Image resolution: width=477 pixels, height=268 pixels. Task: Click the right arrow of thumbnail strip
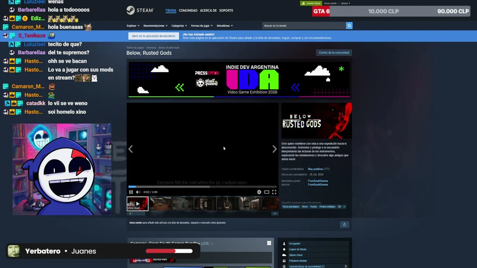click(275, 214)
